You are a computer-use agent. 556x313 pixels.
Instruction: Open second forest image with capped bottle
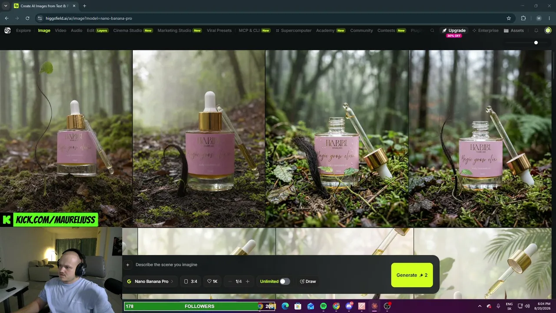[x=199, y=138]
